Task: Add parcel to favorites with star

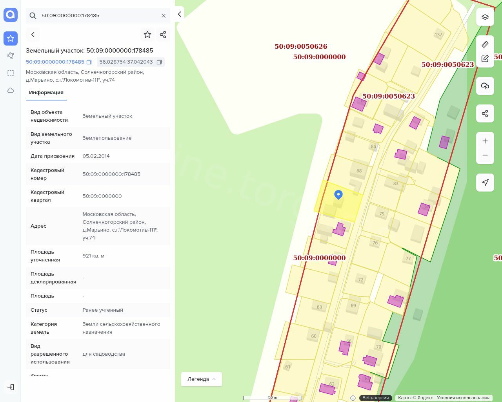Action: click(x=147, y=35)
